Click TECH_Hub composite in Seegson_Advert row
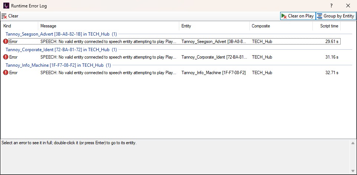 pyautogui.click(x=262, y=42)
